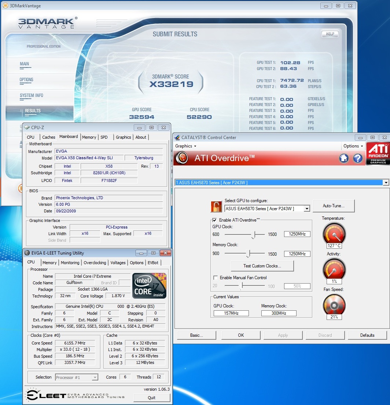Viewport: 390px width, 405px height.
Task: Open the CPU-Z About tab
Action: (x=141, y=137)
